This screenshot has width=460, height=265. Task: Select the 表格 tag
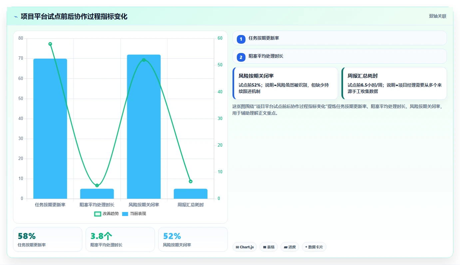coord(268,247)
